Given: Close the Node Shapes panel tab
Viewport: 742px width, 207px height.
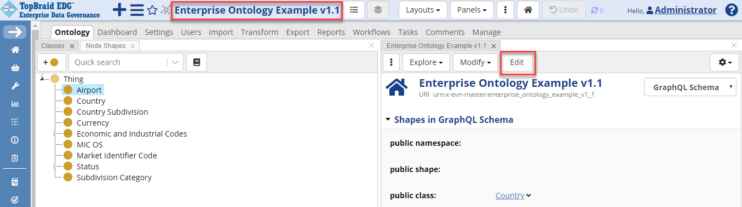Looking at the screenshot, I should [x=133, y=46].
